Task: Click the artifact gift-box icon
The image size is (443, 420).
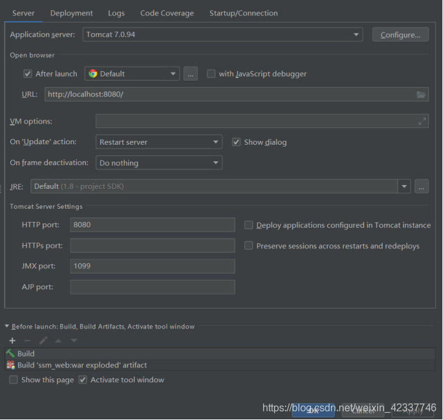Action: click(11, 365)
